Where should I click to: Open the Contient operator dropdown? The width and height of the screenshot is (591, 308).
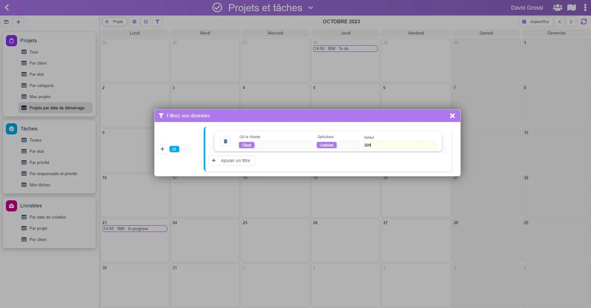(x=337, y=145)
